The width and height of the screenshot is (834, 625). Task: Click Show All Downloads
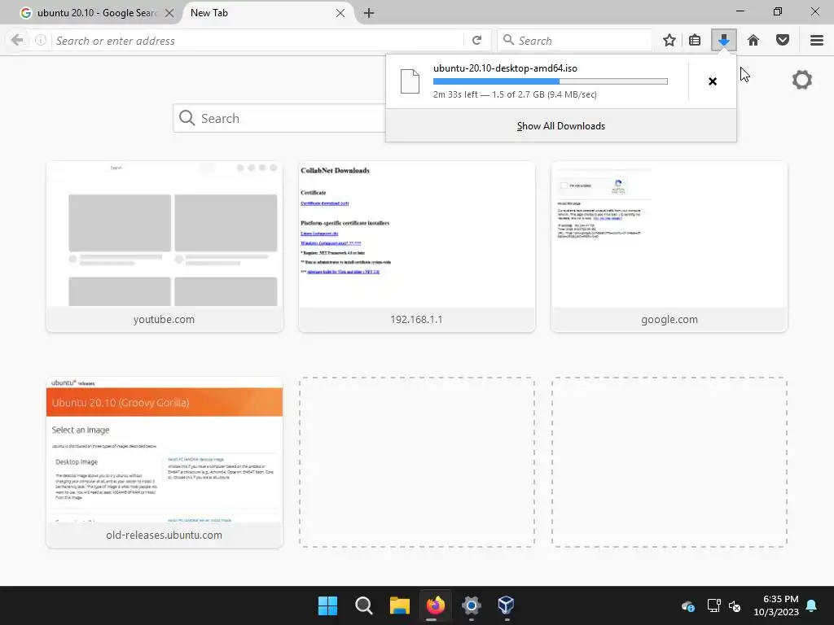tap(561, 126)
